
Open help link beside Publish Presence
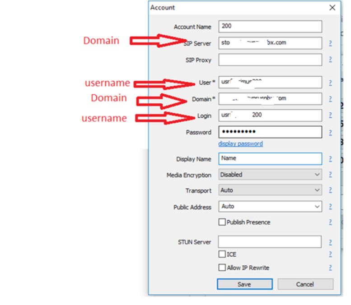[x=330, y=222]
